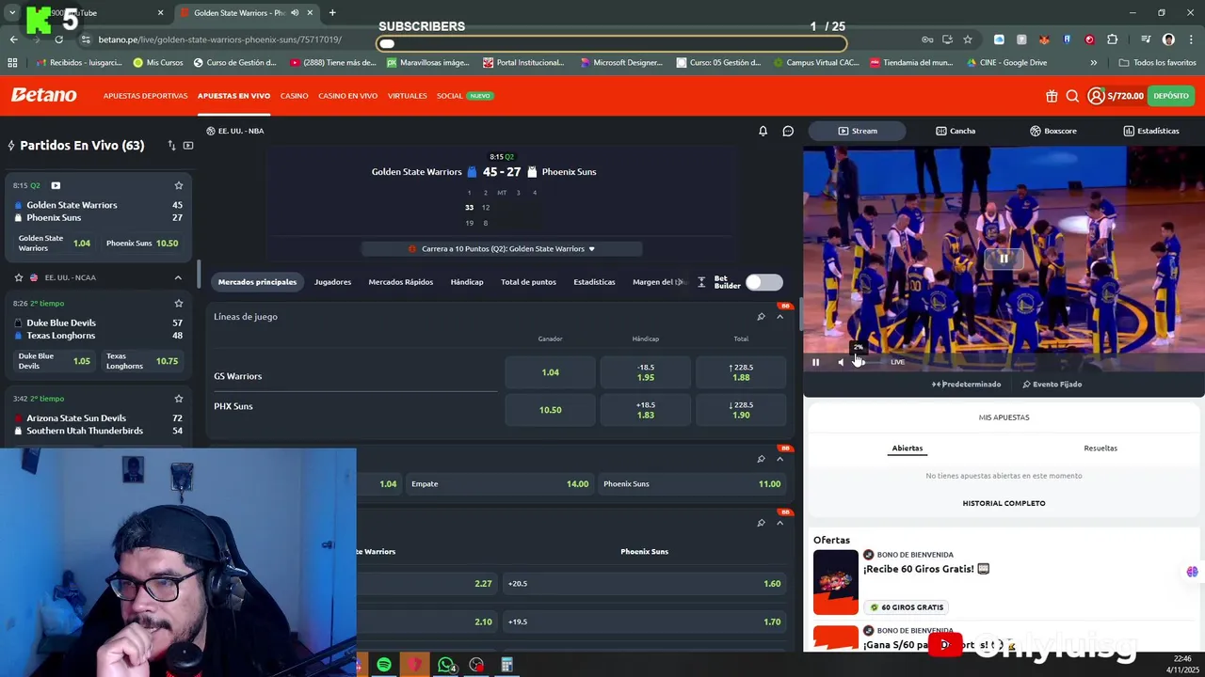1205x677 pixels.
Task: Open the Betano search magnifier
Action: [x=1072, y=96]
